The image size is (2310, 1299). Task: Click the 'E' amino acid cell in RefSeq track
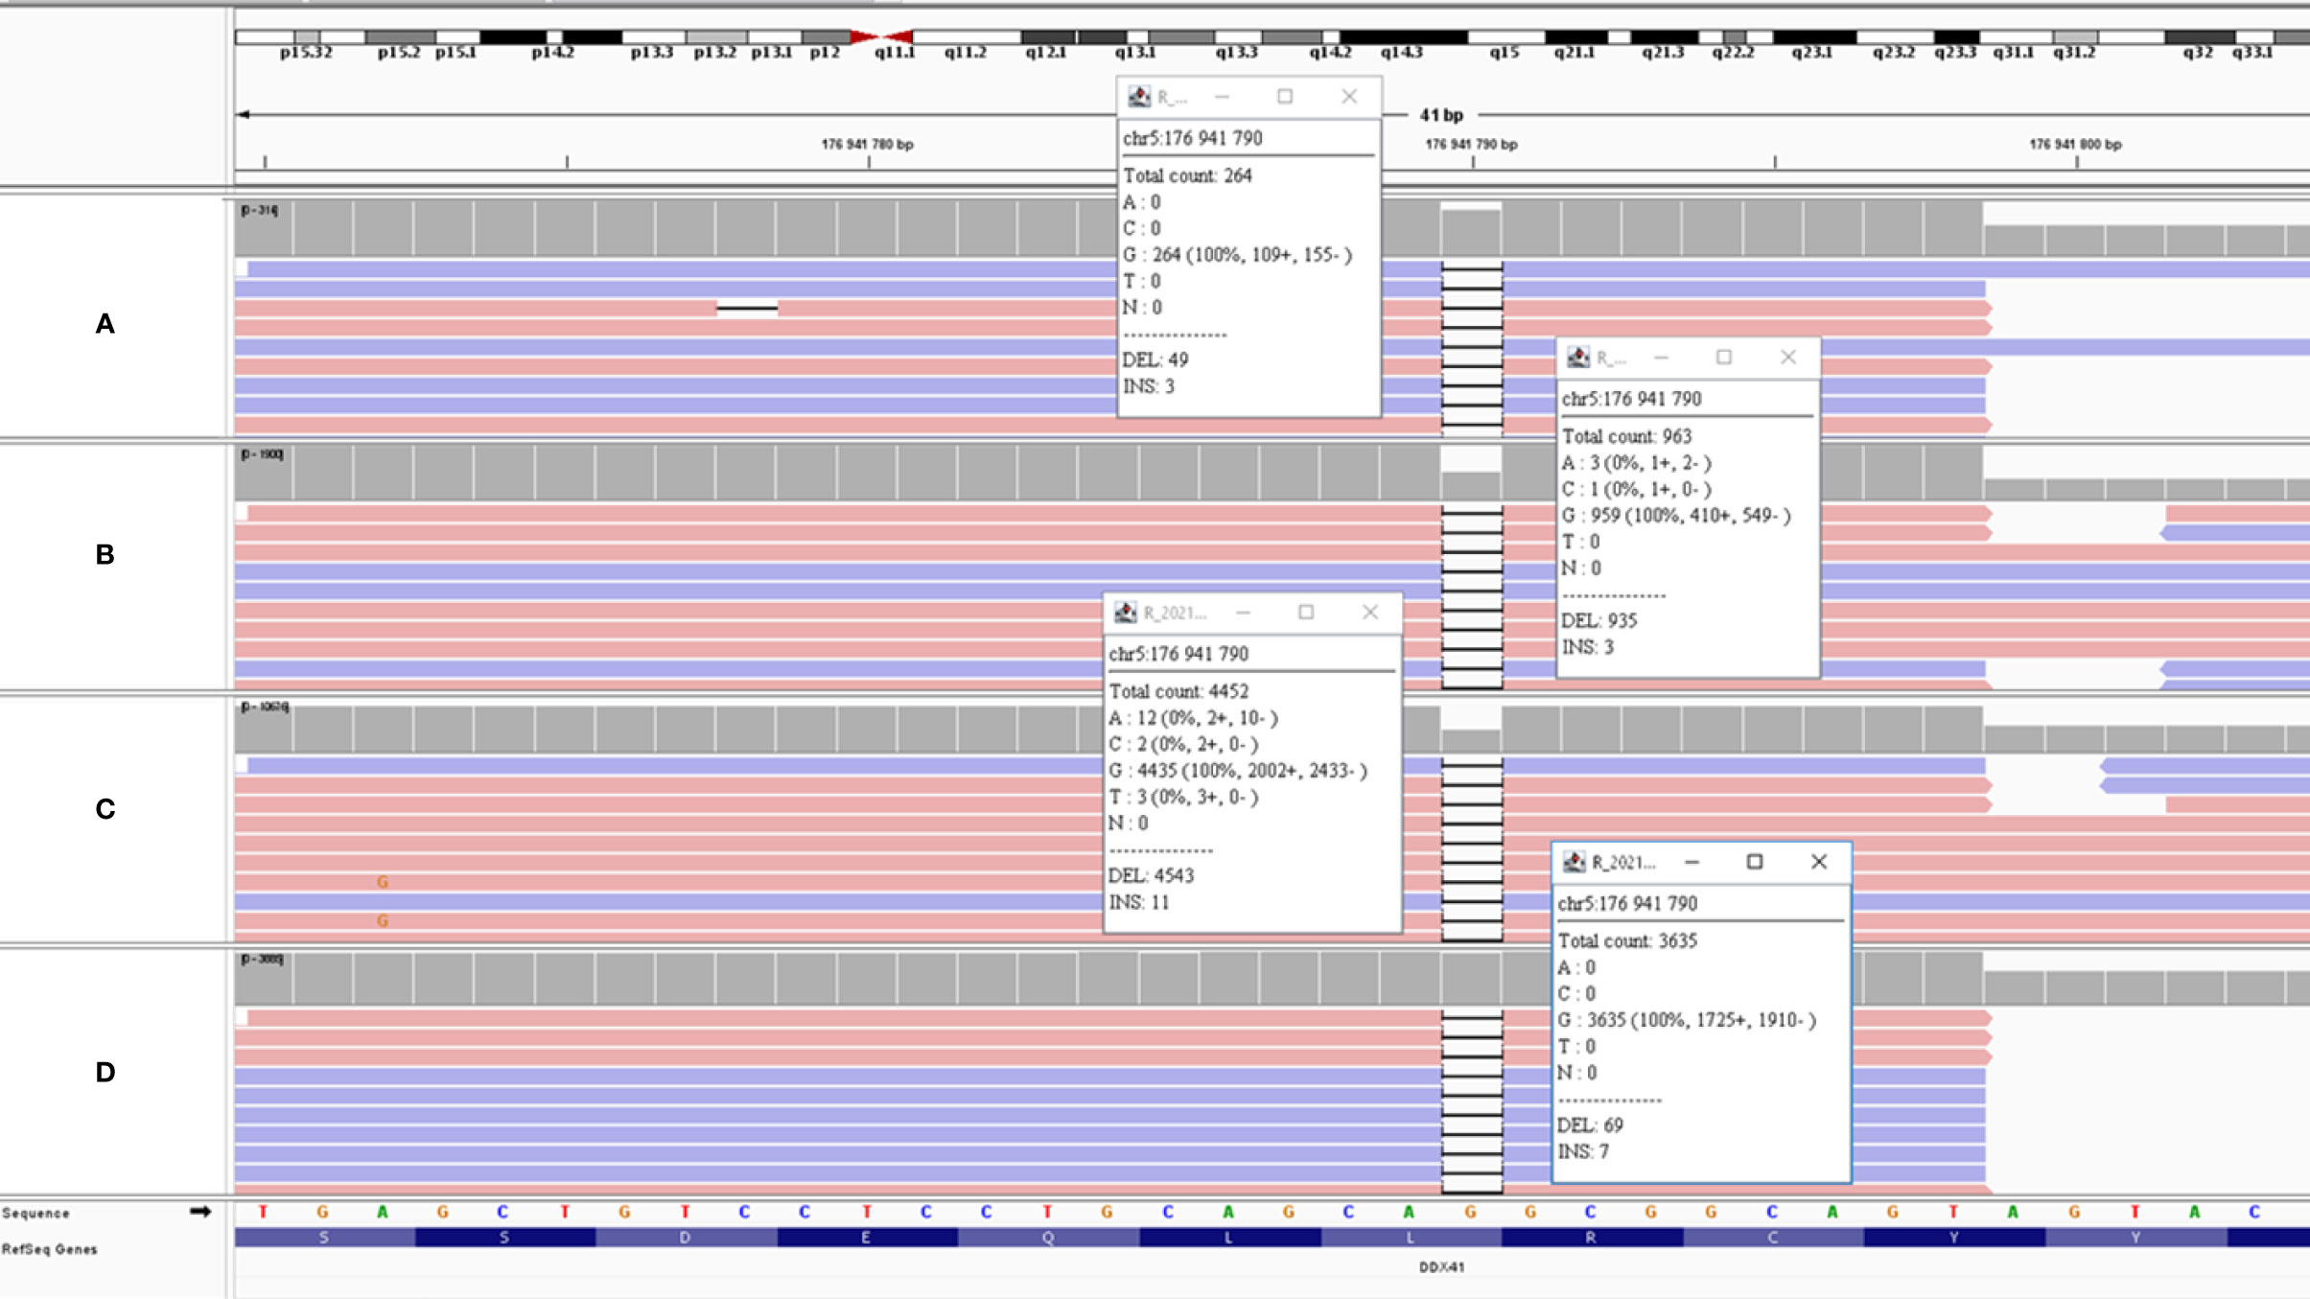(x=867, y=1238)
